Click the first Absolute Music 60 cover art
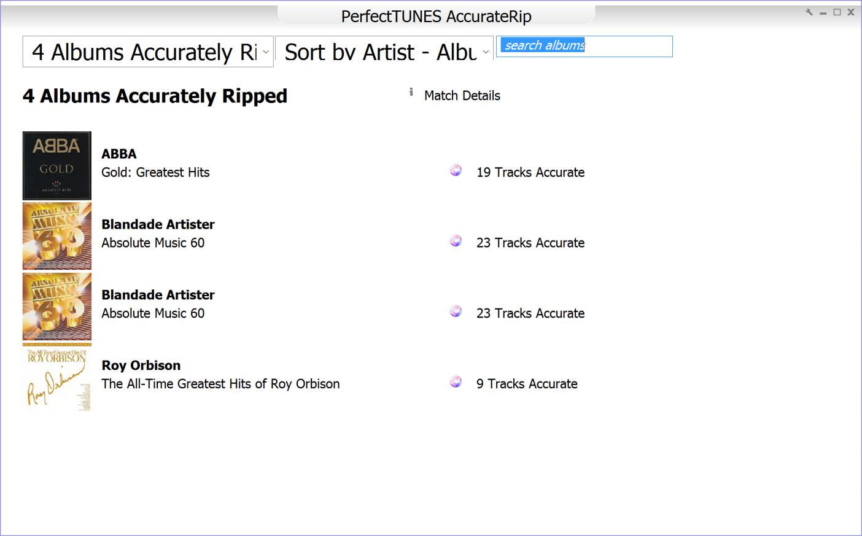This screenshot has width=862, height=536. click(x=57, y=236)
